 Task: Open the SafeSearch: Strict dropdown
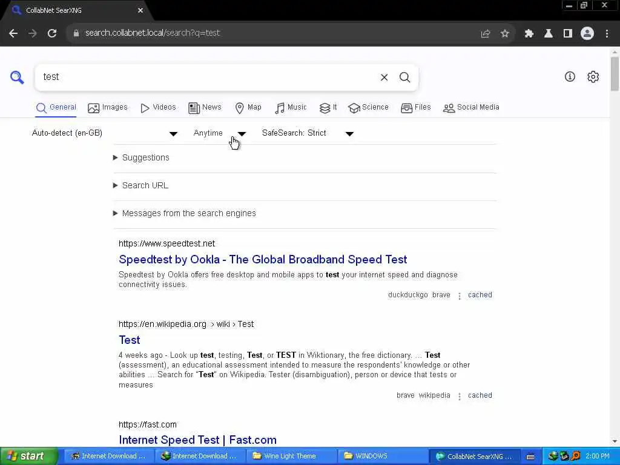coord(308,133)
